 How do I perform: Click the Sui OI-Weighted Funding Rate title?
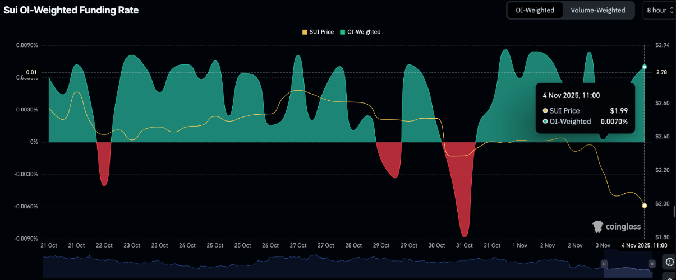click(71, 10)
